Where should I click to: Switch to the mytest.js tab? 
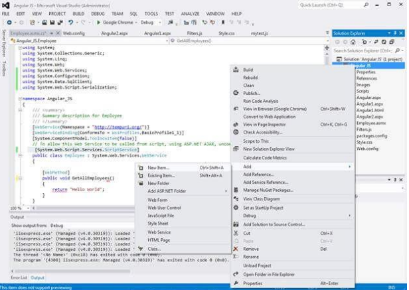click(259, 33)
